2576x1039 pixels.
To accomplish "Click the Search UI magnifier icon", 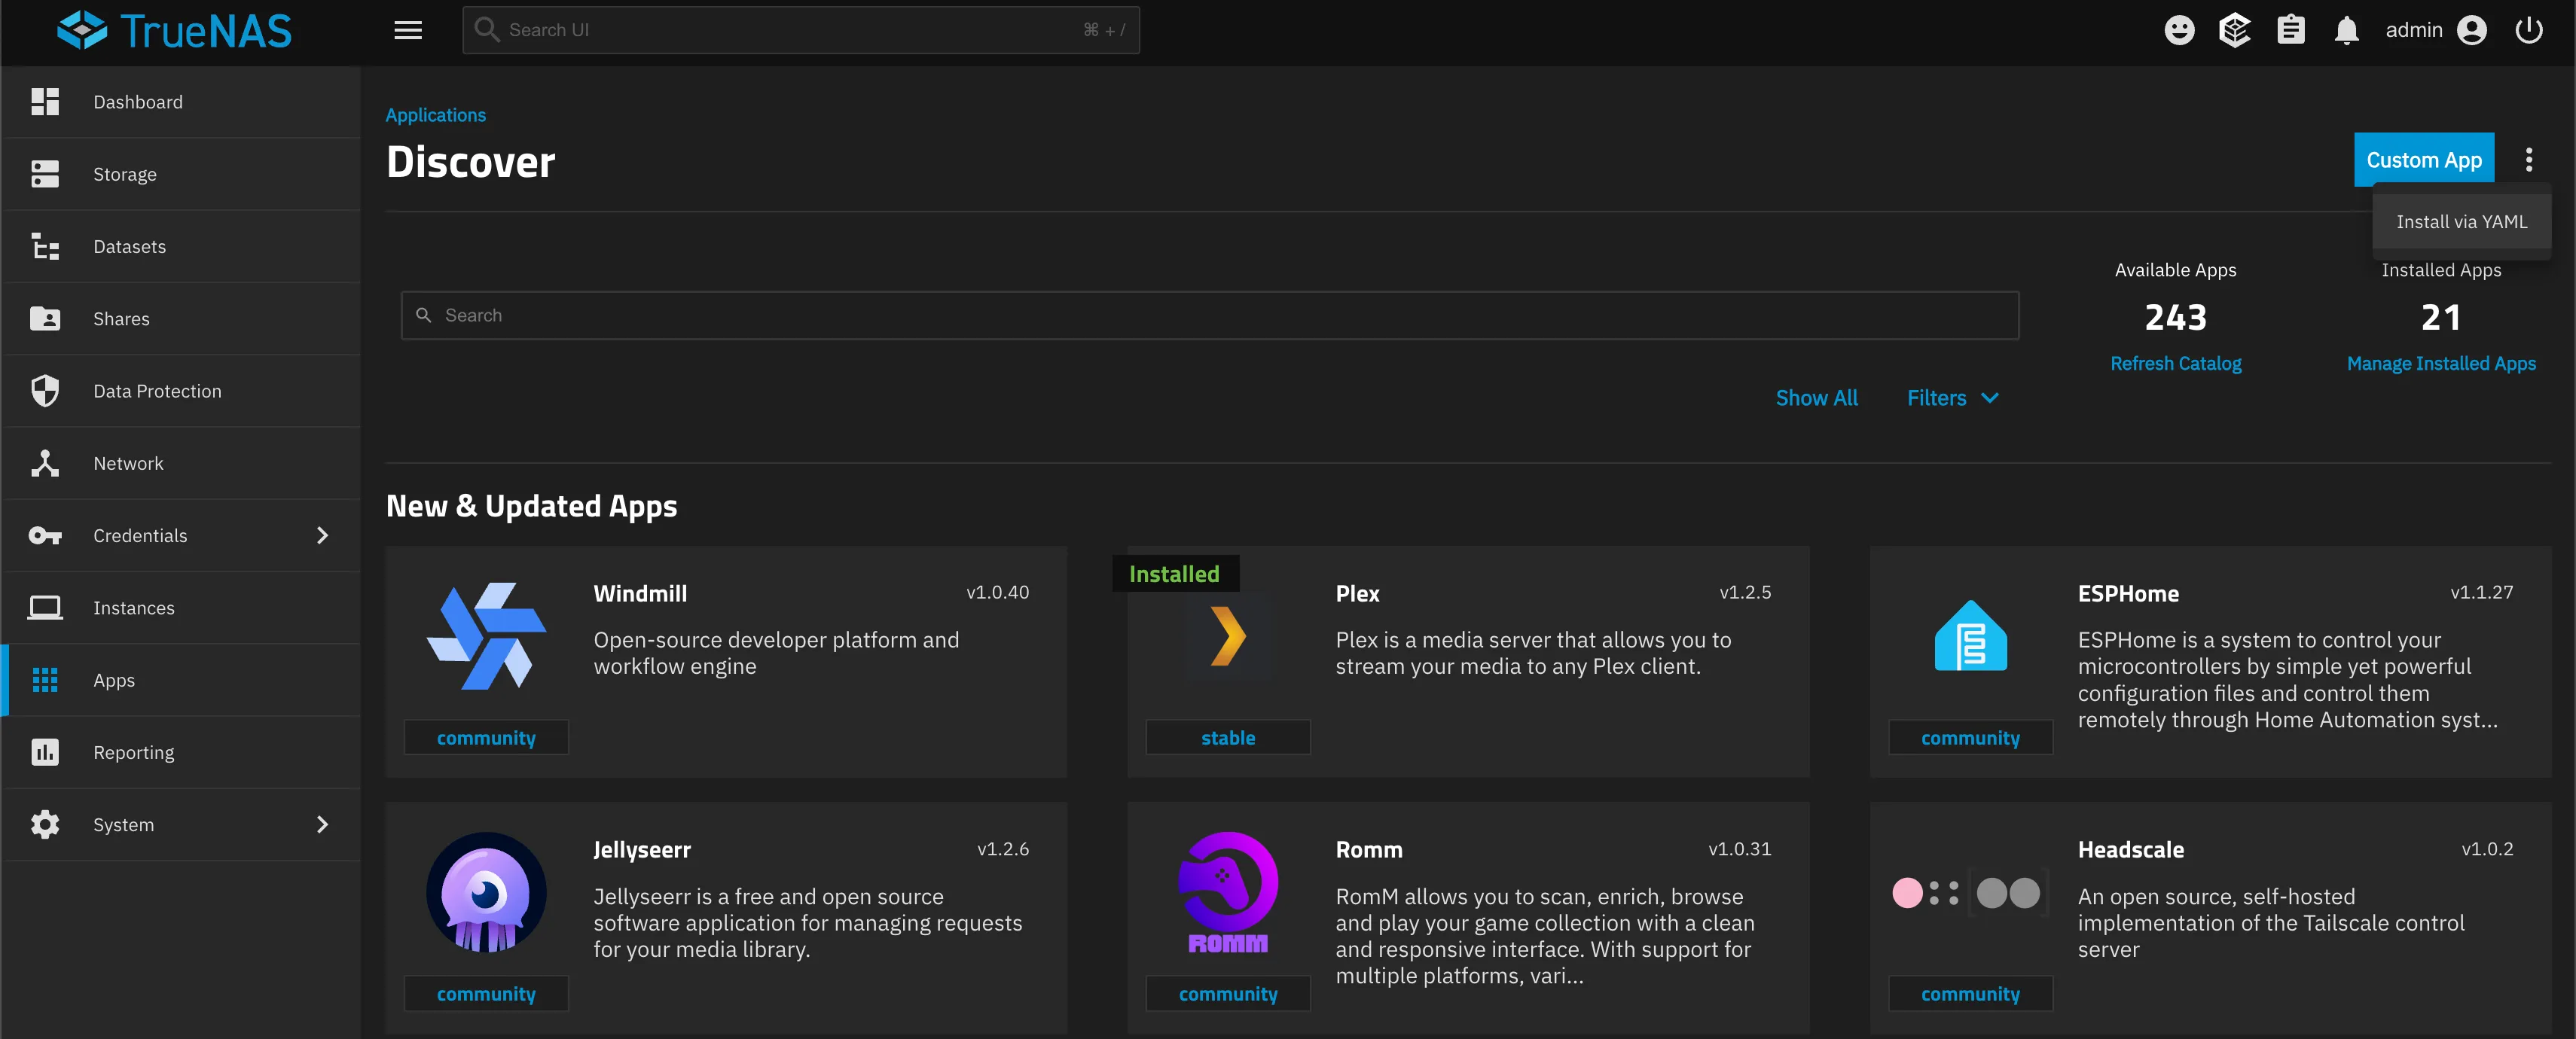I will [x=487, y=29].
